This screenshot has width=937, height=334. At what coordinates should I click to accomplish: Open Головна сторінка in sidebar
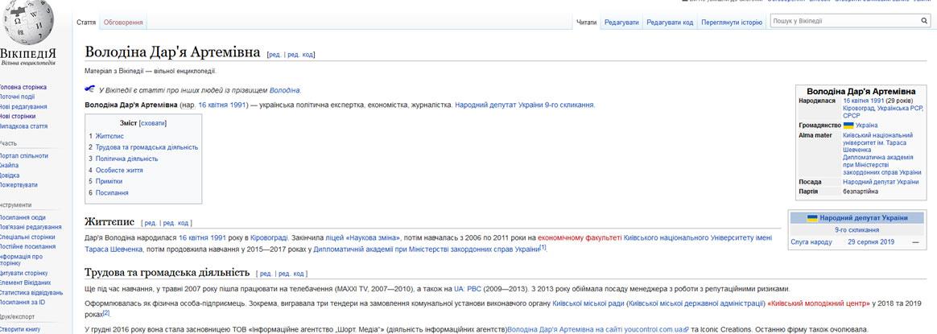tap(23, 87)
